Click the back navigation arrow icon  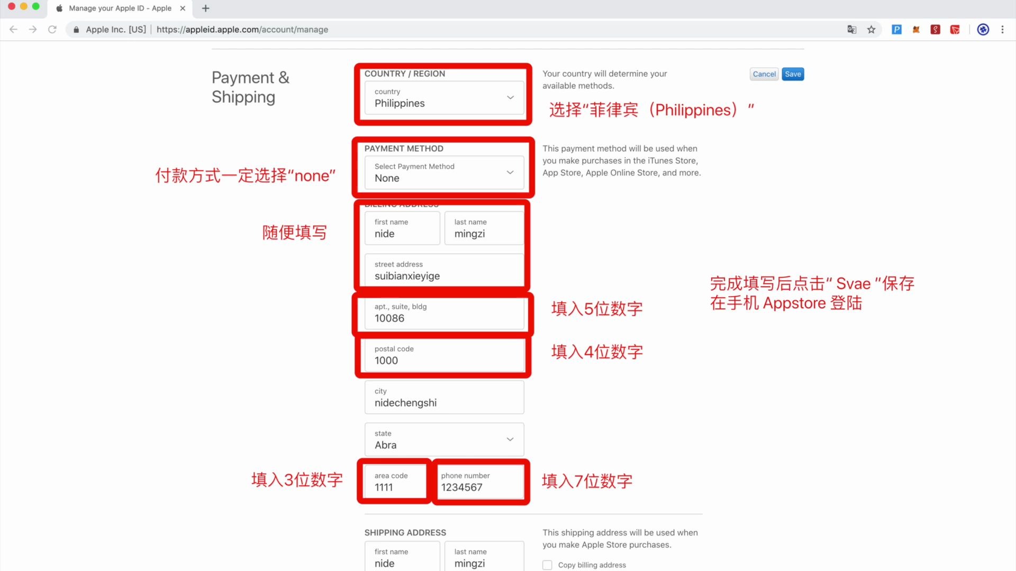pyautogui.click(x=14, y=29)
